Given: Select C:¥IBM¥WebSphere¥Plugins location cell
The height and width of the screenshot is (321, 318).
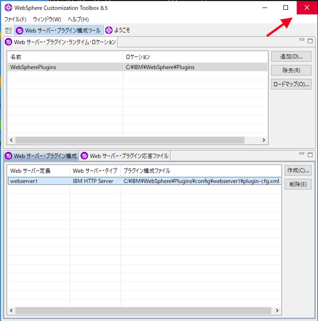Looking at the screenshot, I should coord(195,67).
